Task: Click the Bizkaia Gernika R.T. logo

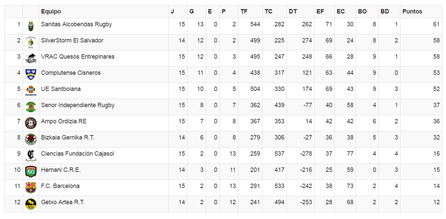Action: (31, 139)
